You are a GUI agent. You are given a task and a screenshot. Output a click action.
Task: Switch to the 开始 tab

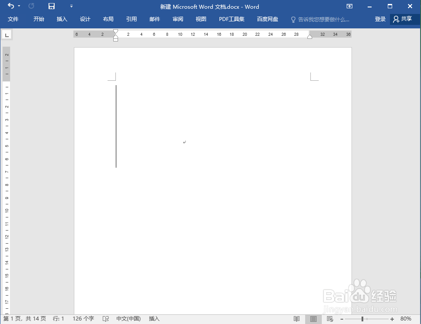pos(38,19)
